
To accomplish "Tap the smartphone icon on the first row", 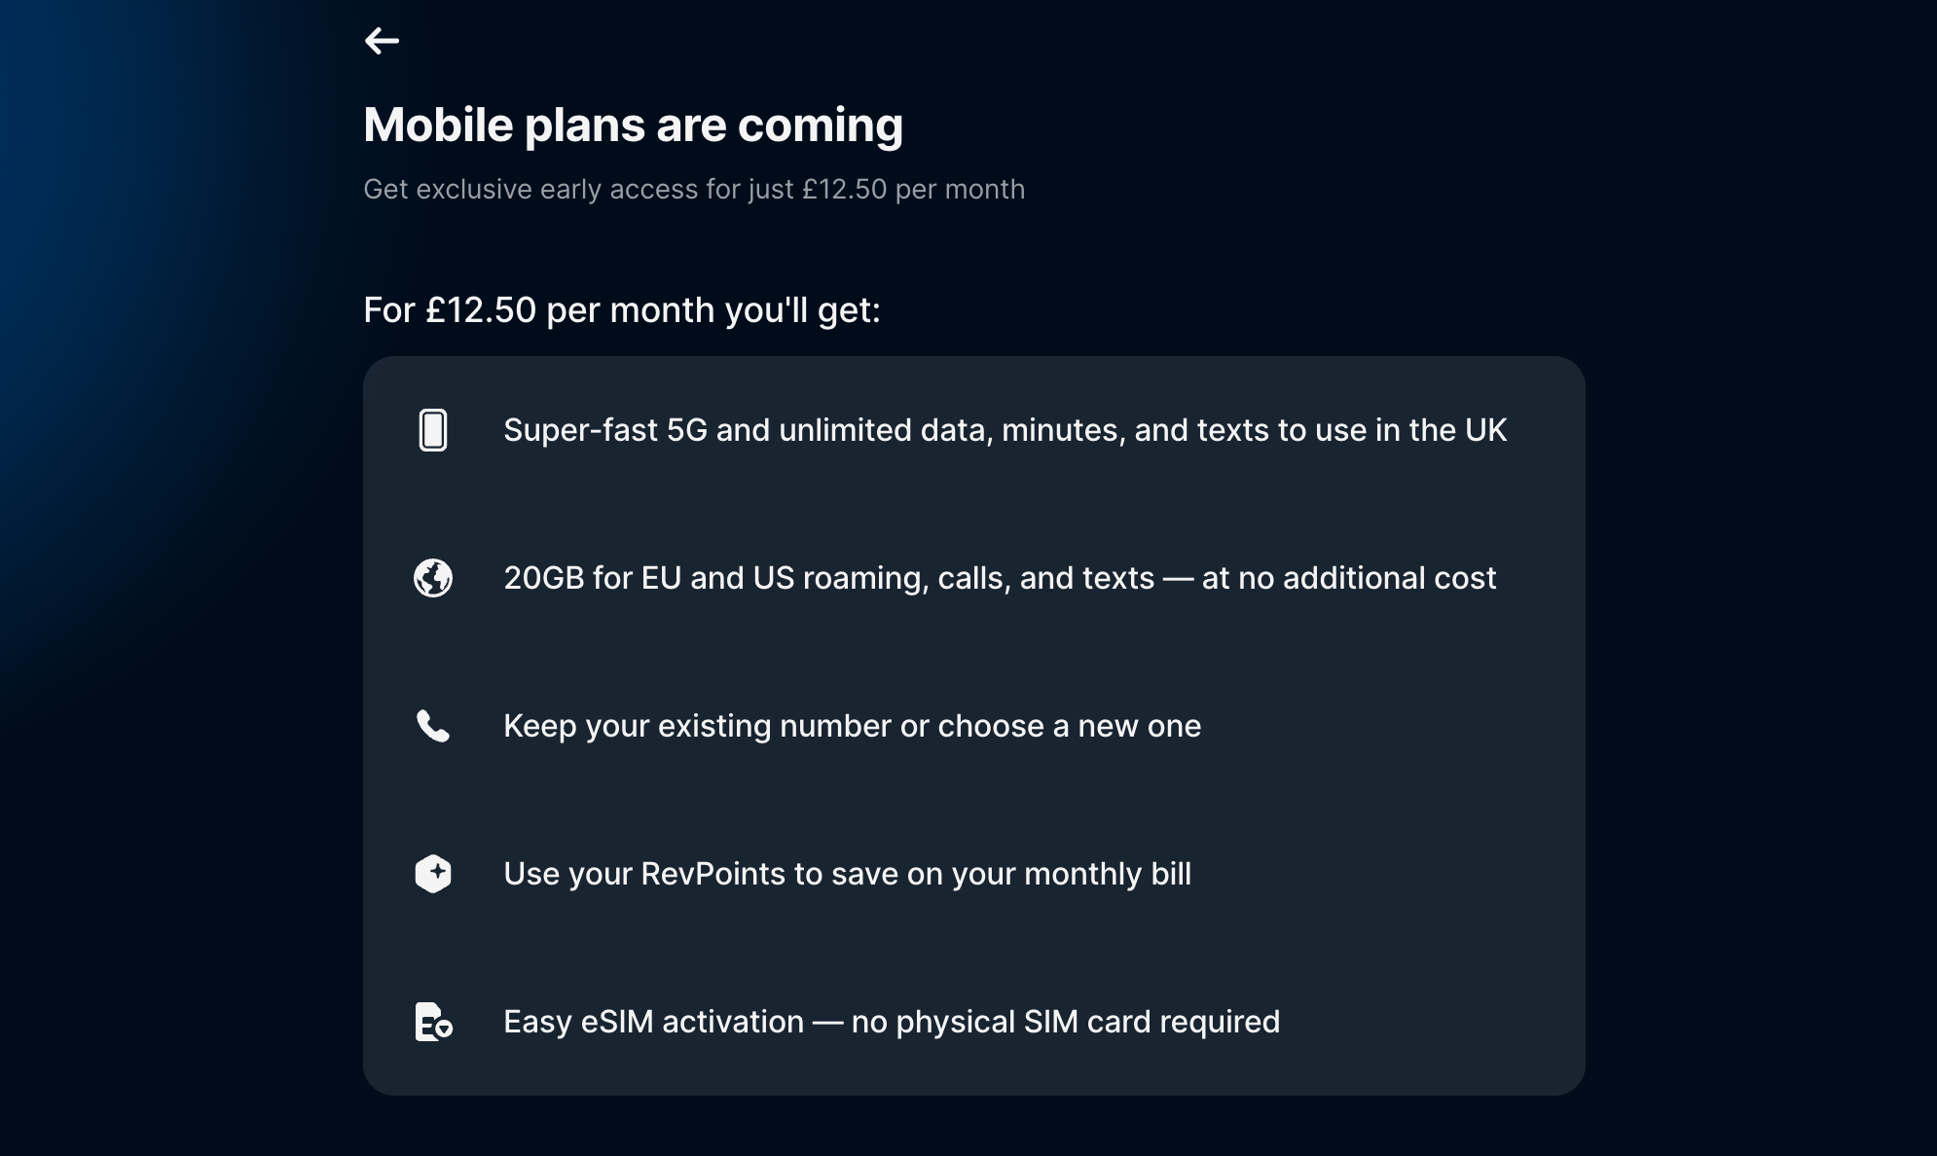I will tap(434, 429).
